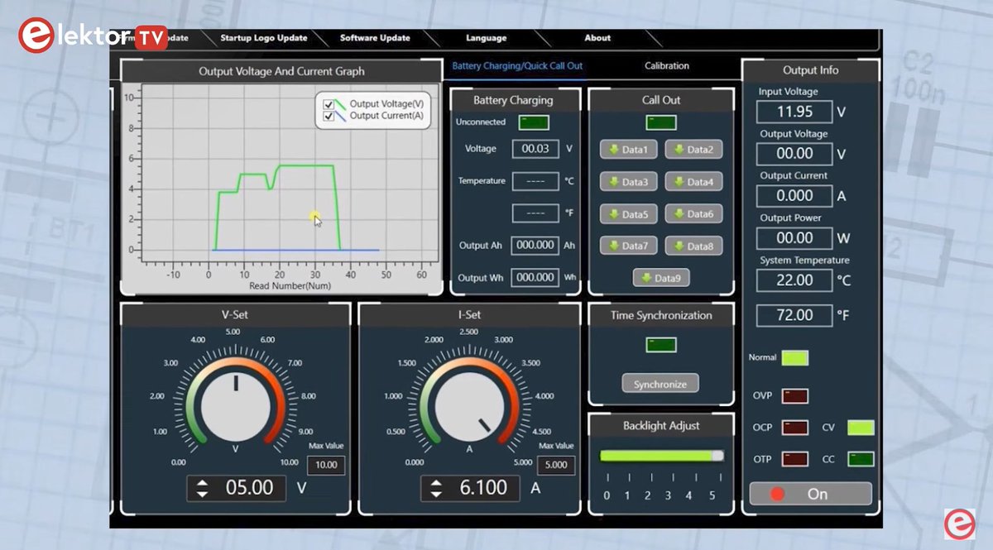The width and height of the screenshot is (993, 550).
Task: Select the Data7 call out
Action: tap(629, 246)
